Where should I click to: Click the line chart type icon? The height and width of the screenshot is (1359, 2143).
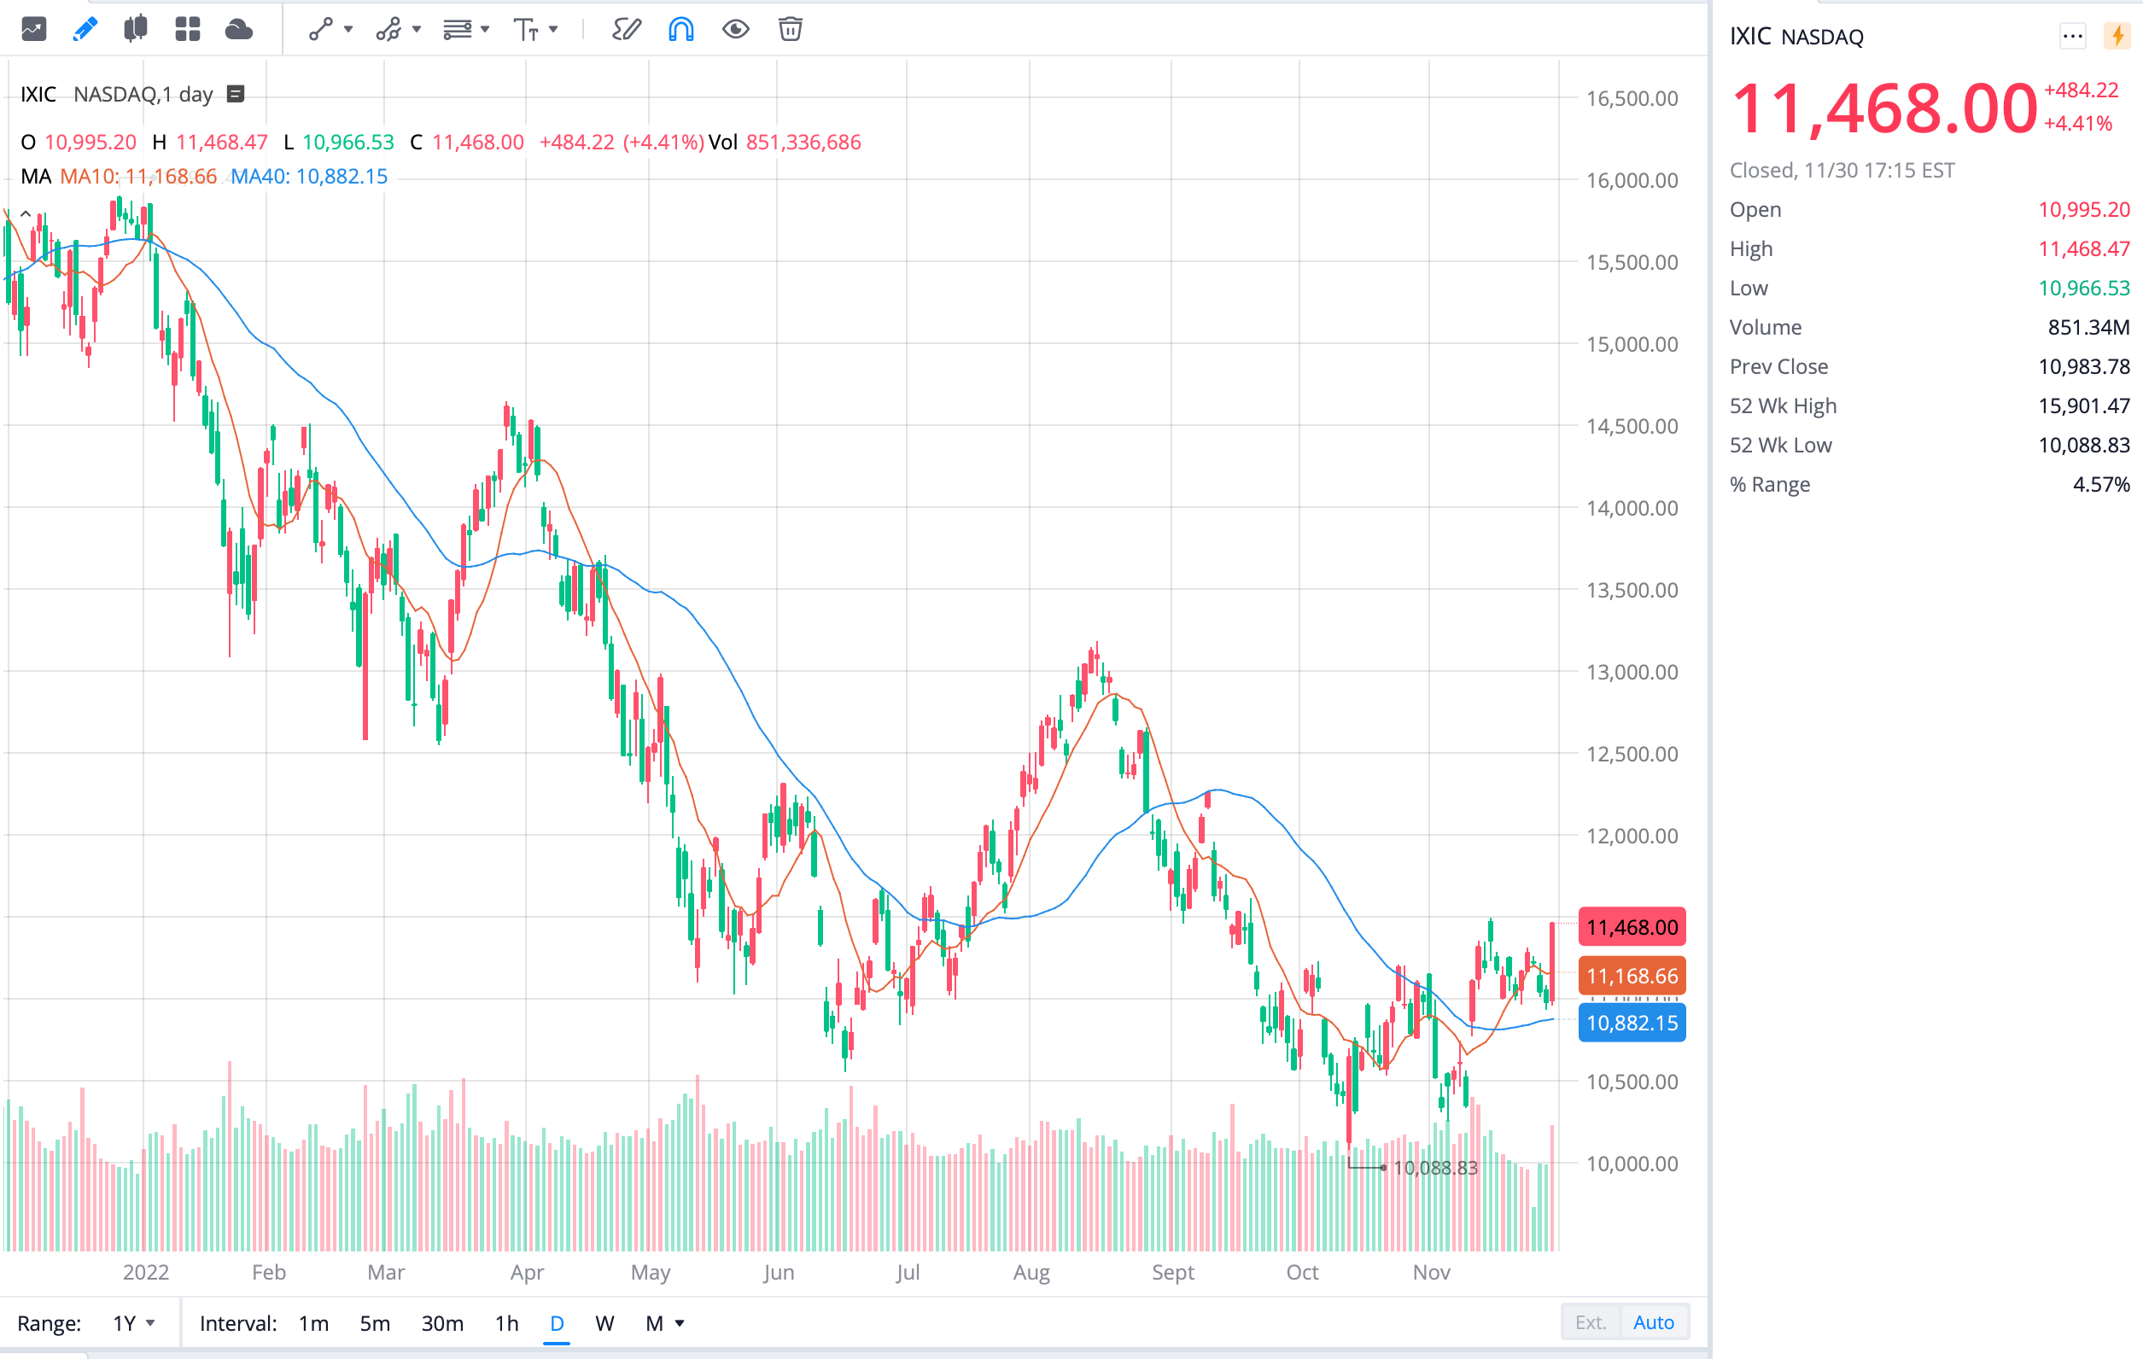(x=34, y=29)
